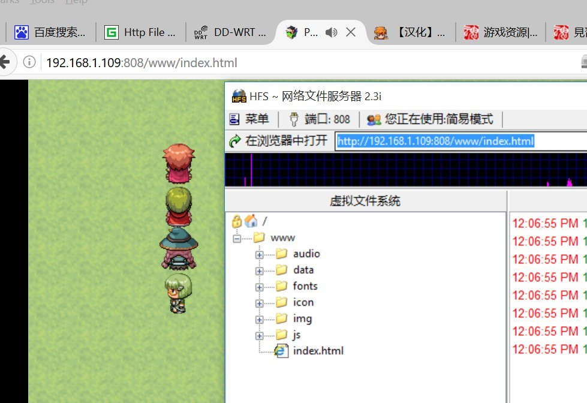Click the 虚拟文件系统 panel header
Image resolution: width=587 pixels, height=403 pixels.
[x=365, y=201]
